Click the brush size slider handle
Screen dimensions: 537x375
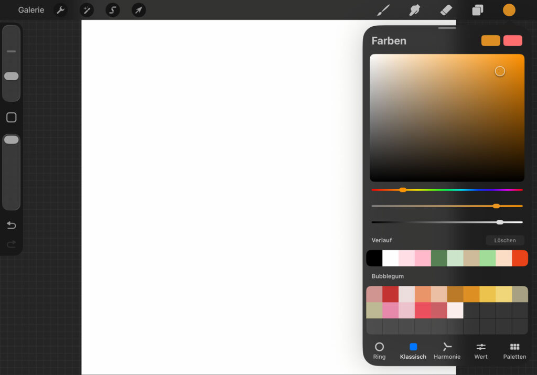(x=12, y=76)
